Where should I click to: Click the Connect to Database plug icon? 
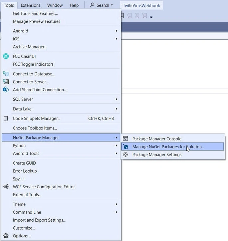6,74
